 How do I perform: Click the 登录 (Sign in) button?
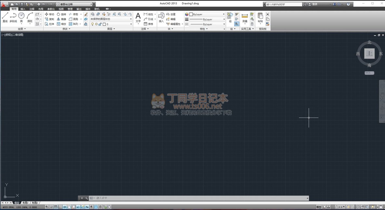[313, 4]
